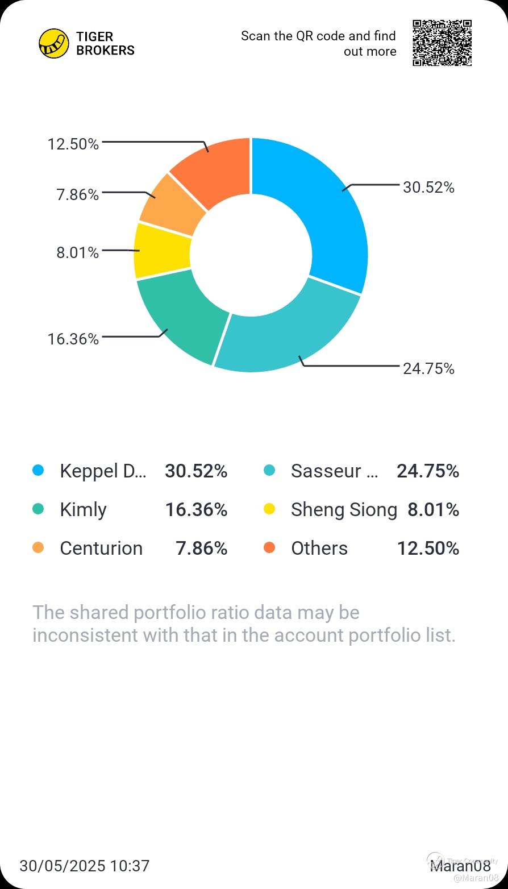
Task: Click the Maran08 username
Action: pyautogui.click(x=460, y=866)
